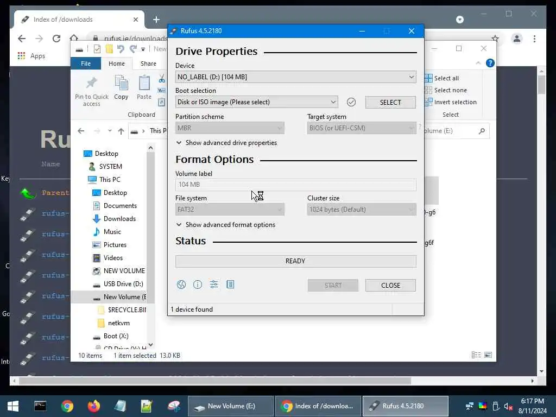
Task: Open Apps shortcut in Chrome bookmarks bar
Action: click(31, 56)
